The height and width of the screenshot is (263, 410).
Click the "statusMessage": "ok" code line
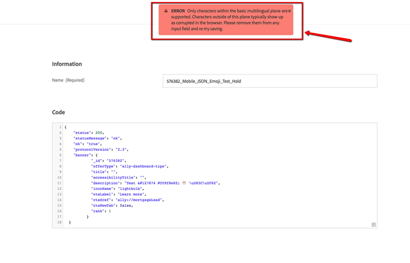(x=98, y=138)
